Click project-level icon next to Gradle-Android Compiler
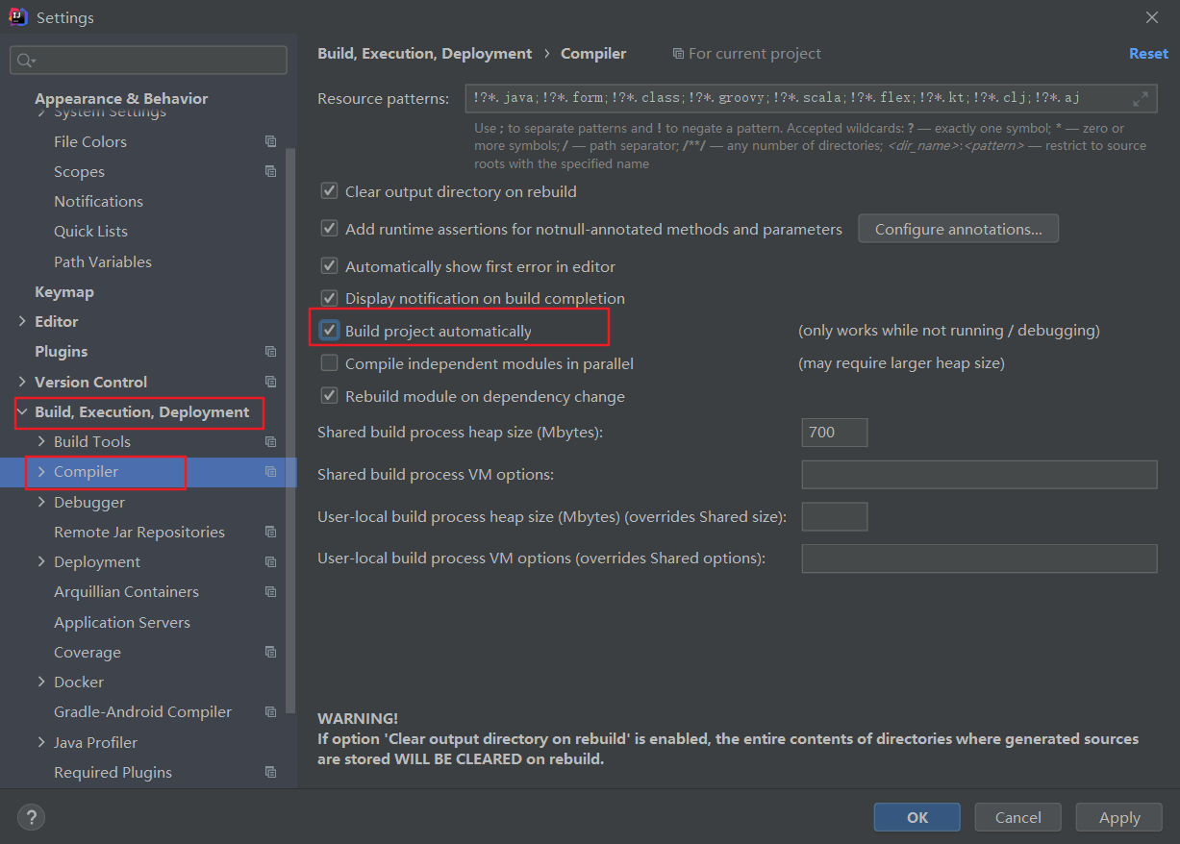Viewport: 1180px width, 844px height. click(x=270, y=712)
